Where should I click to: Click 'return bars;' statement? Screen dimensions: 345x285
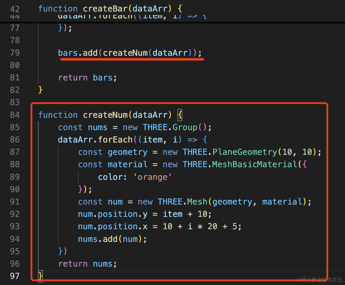click(x=88, y=78)
